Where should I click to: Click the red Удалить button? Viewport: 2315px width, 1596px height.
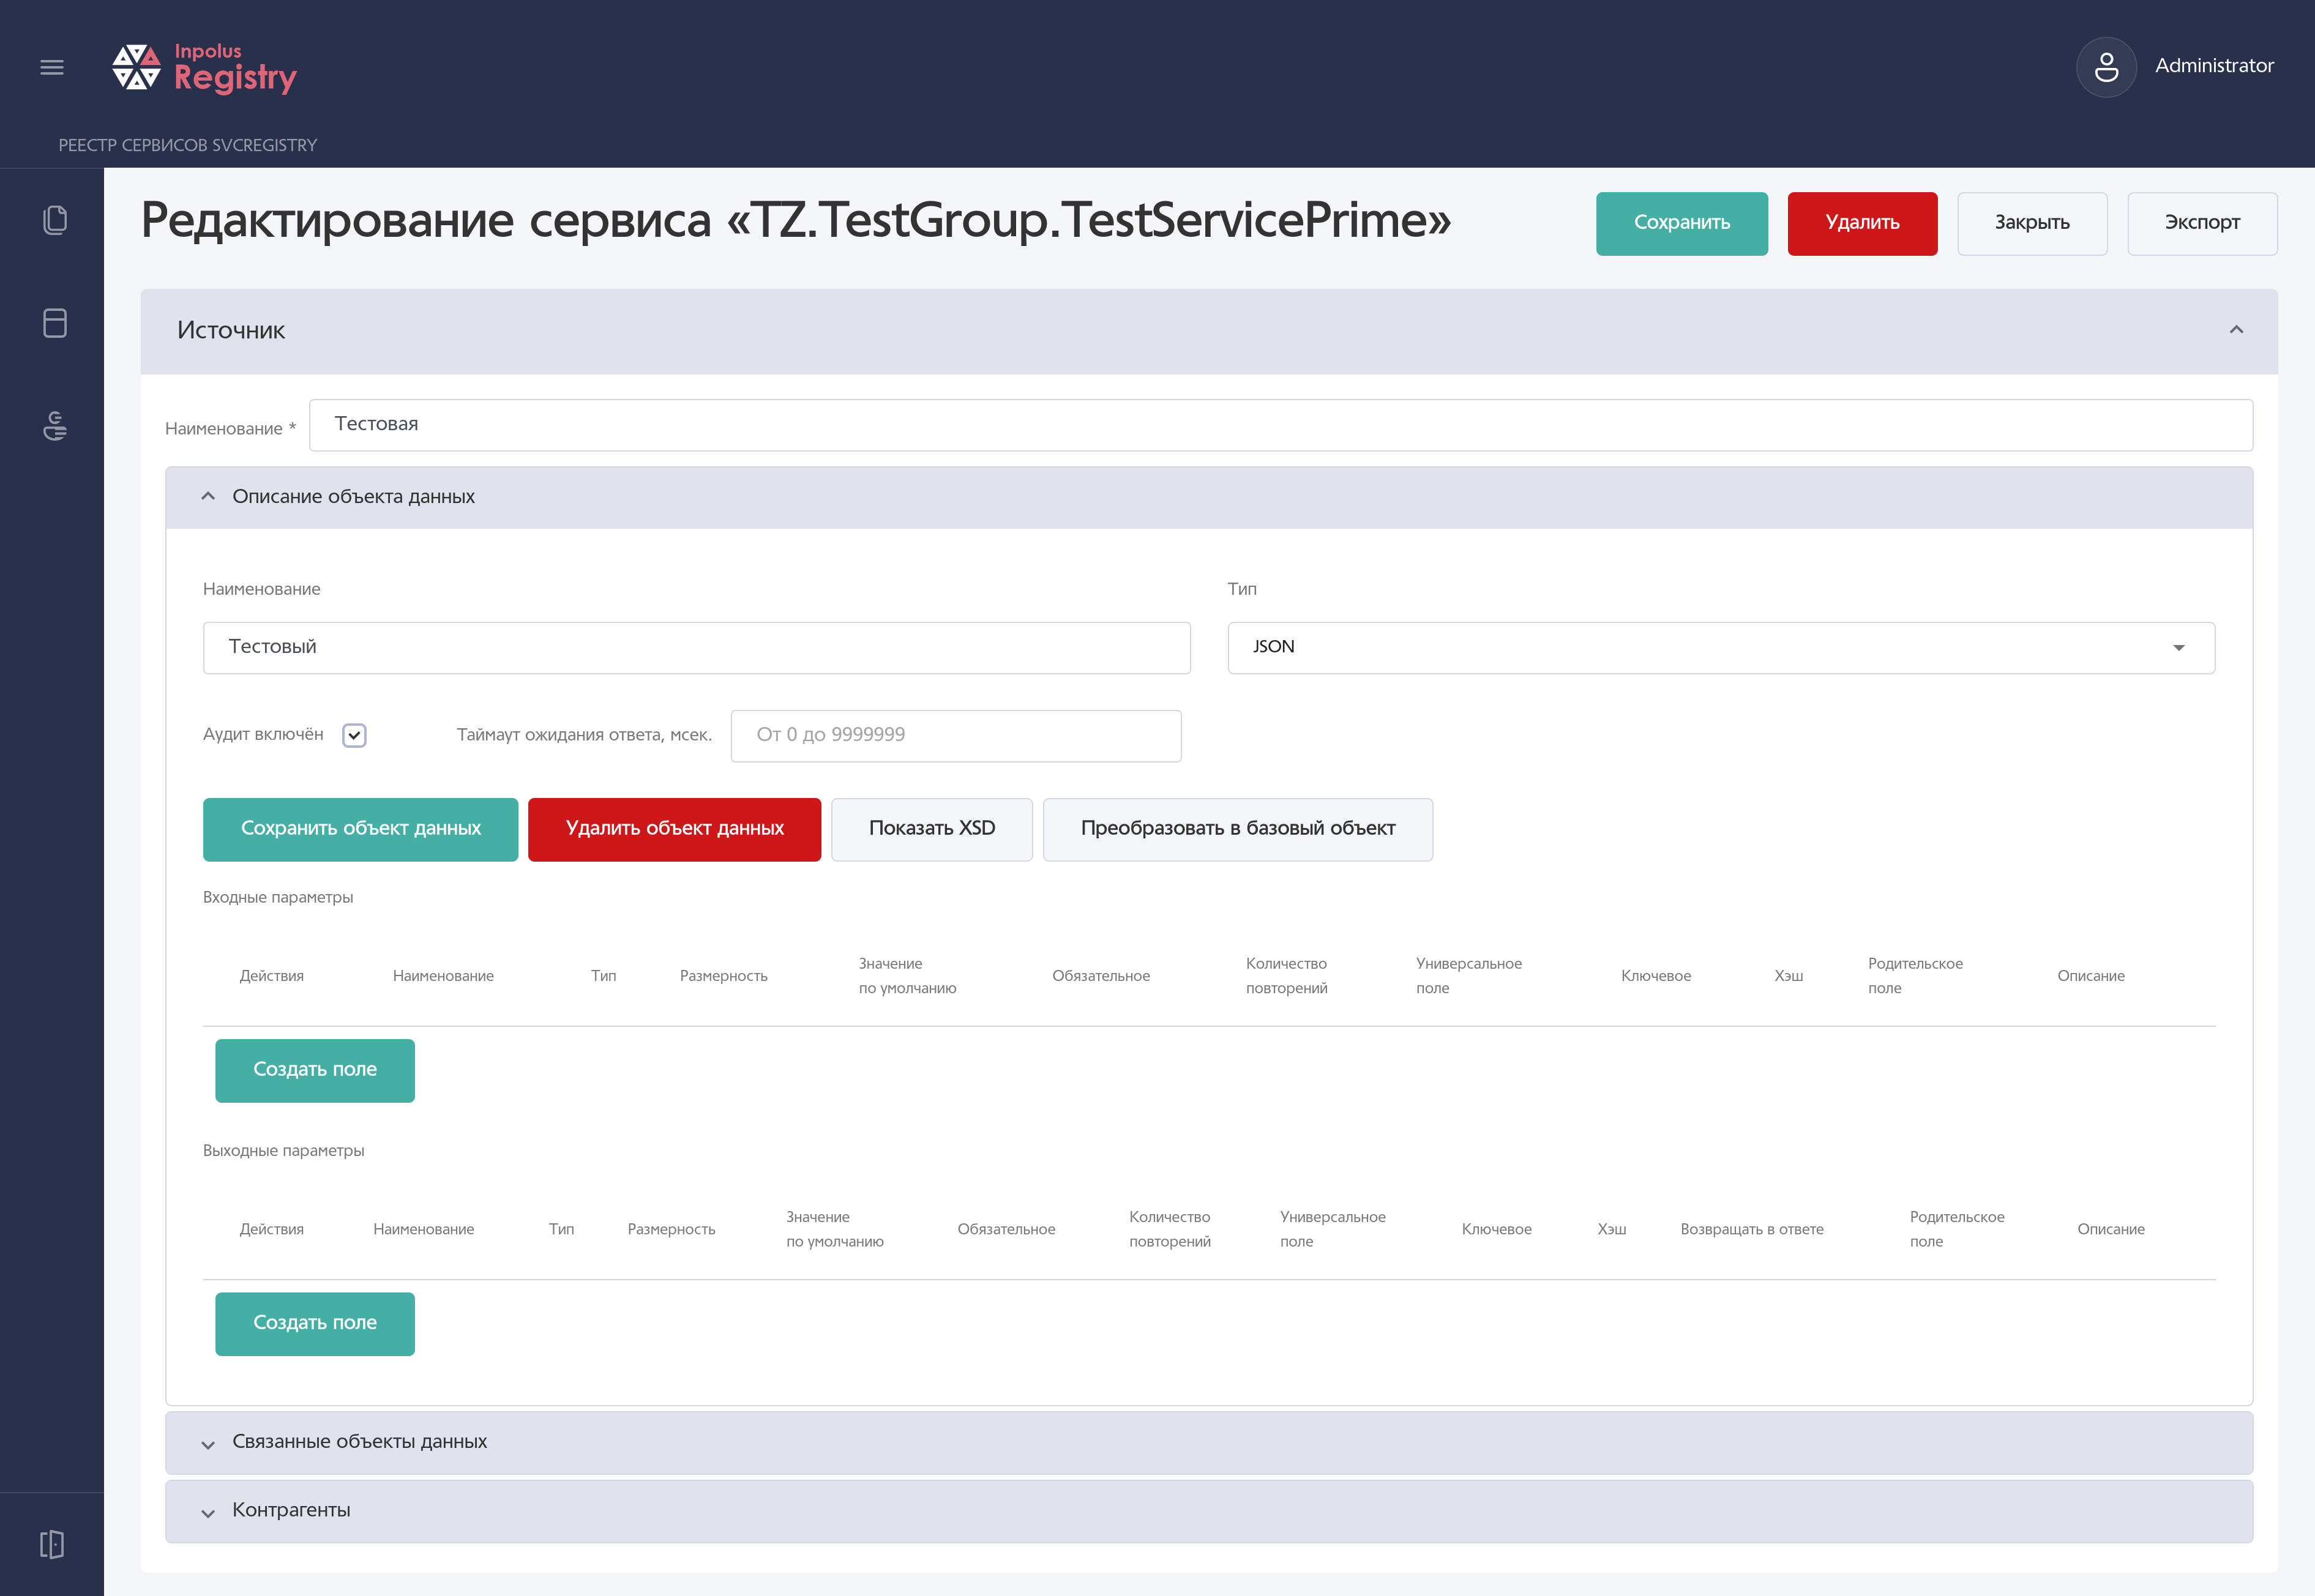point(1862,223)
